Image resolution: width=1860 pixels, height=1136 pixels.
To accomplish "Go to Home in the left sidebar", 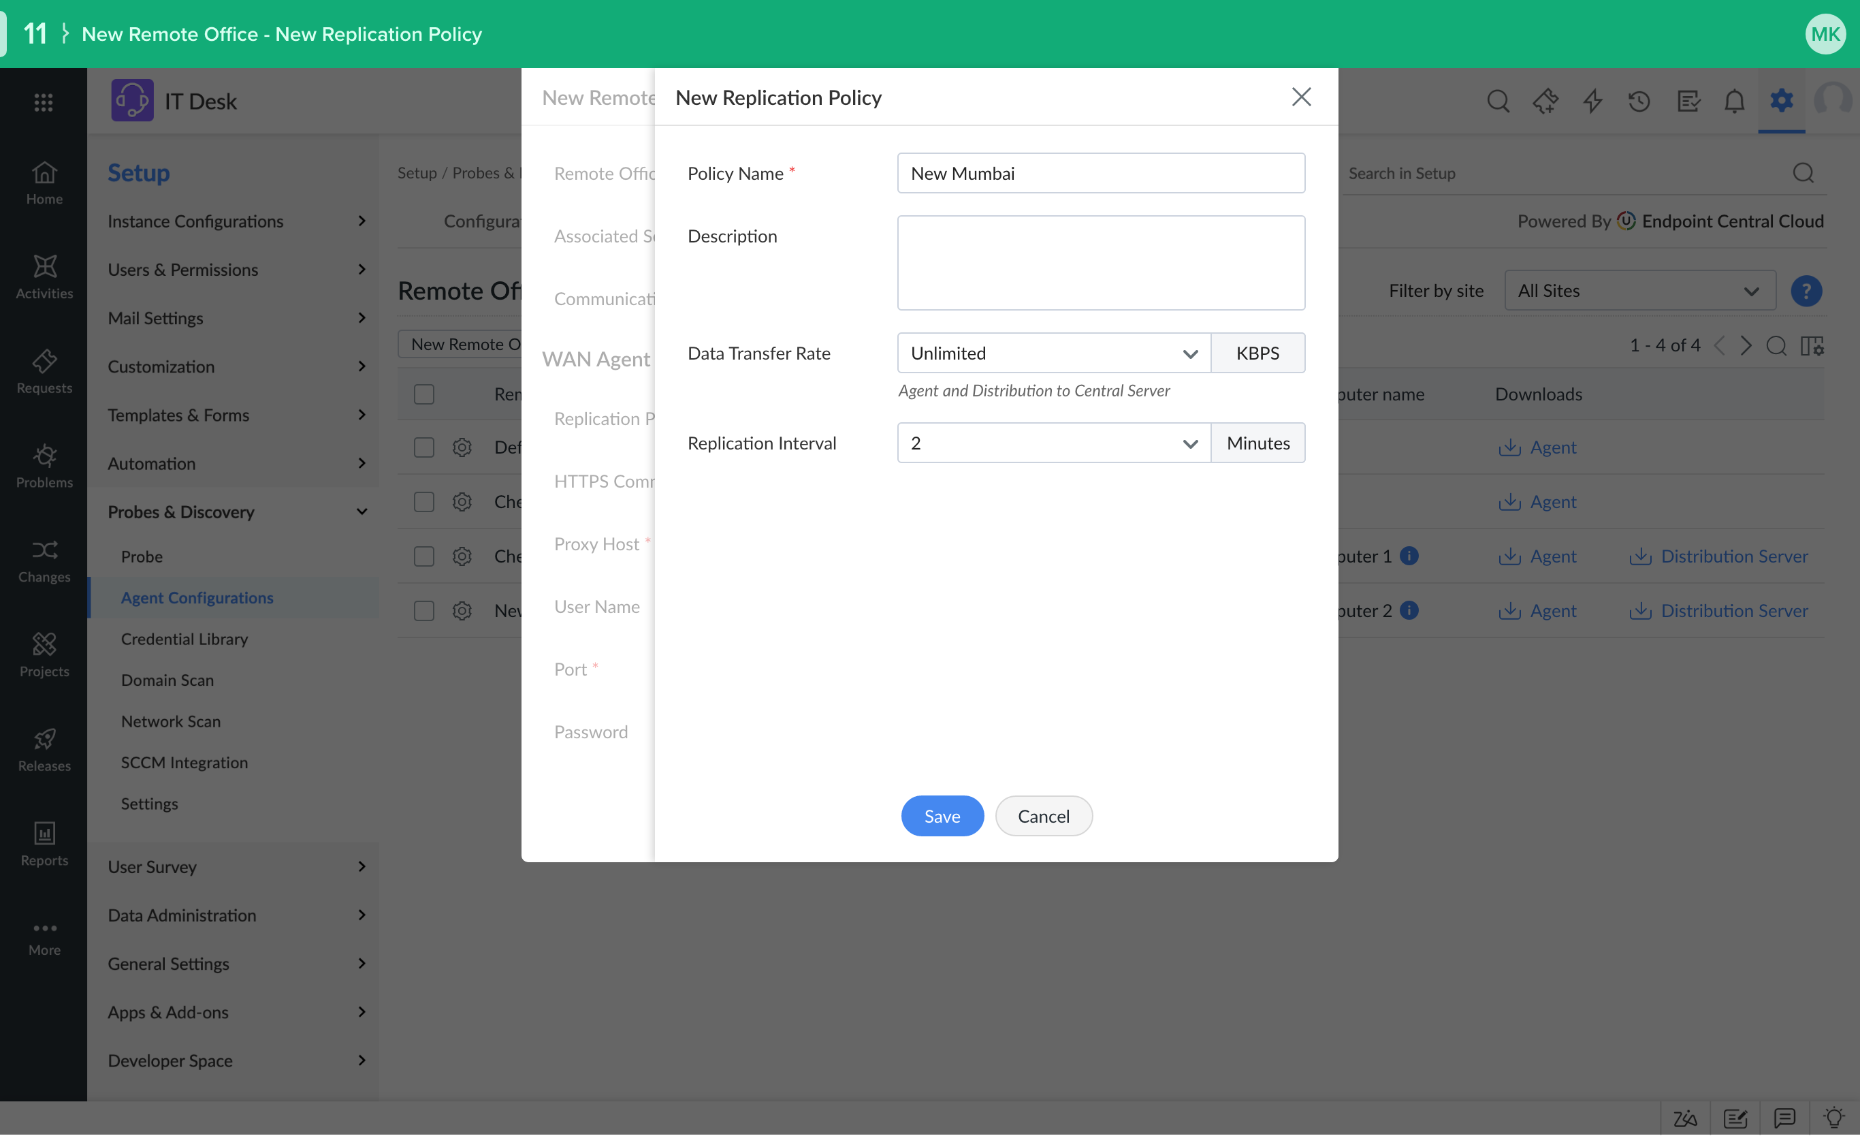I will [x=44, y=183].
